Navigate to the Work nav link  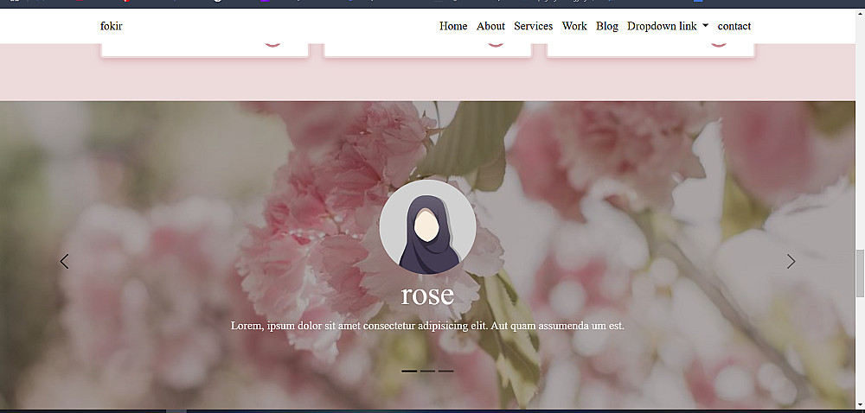click(x=574, y=26)
